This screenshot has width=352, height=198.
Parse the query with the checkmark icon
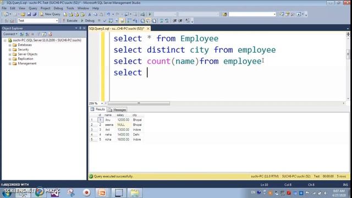(105, 21)
